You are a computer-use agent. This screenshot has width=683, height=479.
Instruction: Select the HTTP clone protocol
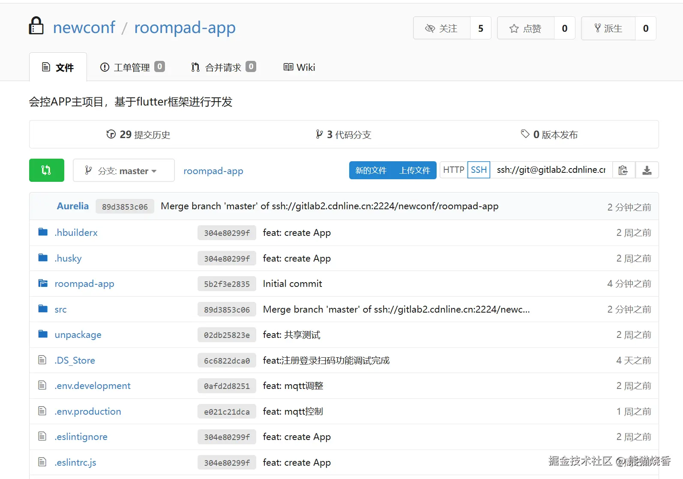pyautogui.click(x=453, y=170)
